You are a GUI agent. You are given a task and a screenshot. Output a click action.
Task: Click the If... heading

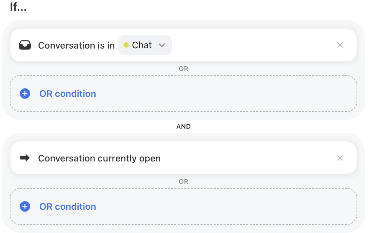point(18,7)
